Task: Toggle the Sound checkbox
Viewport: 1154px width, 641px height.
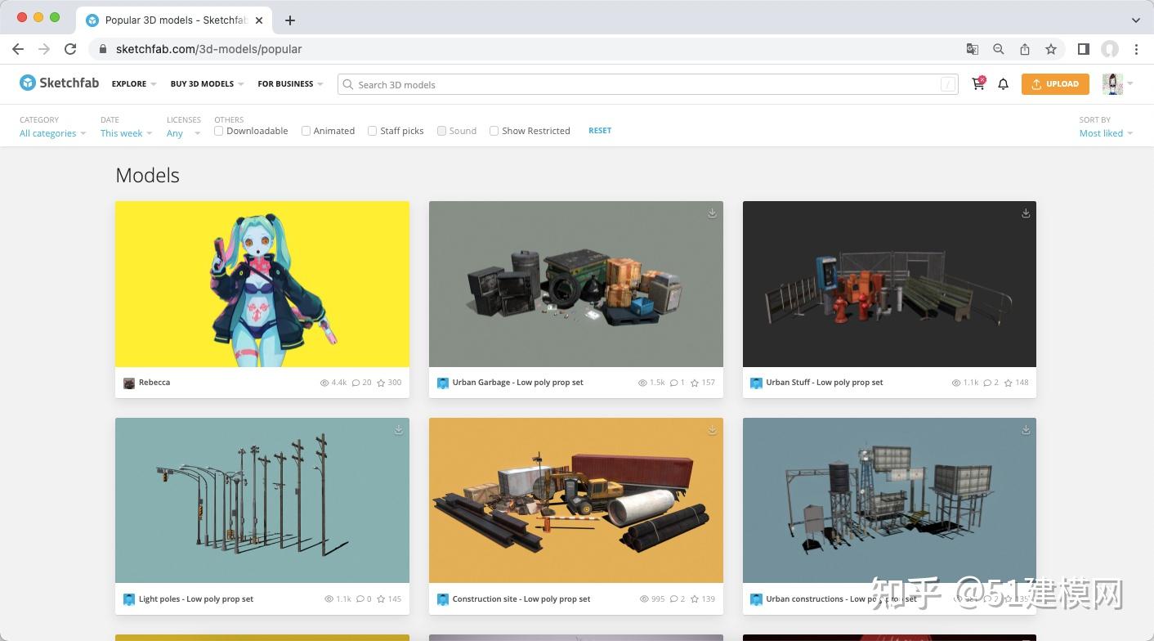Action: tap(441, 131)
